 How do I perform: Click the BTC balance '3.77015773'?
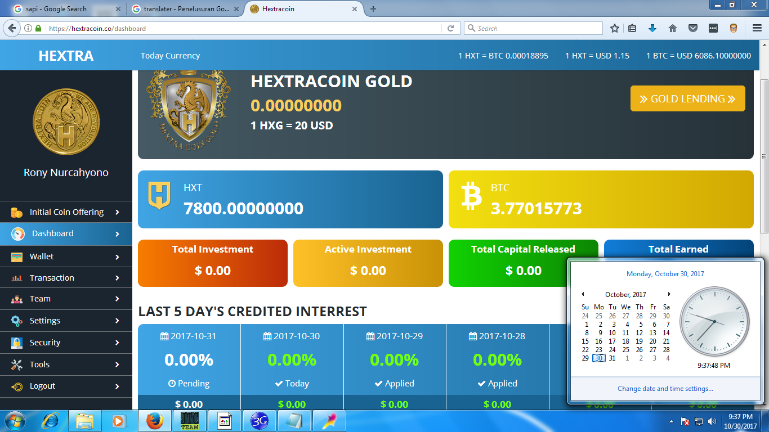point(536,209)
